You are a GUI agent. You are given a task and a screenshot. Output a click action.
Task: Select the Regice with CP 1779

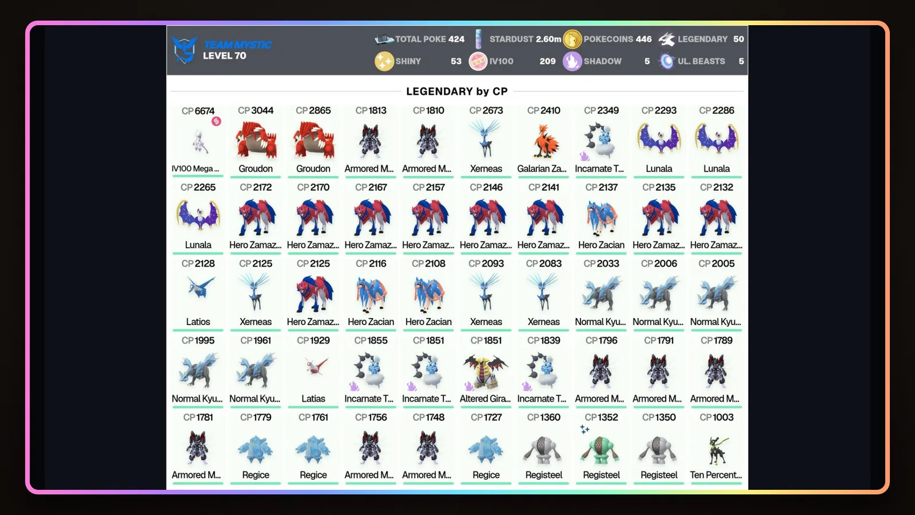click(256, 447)
